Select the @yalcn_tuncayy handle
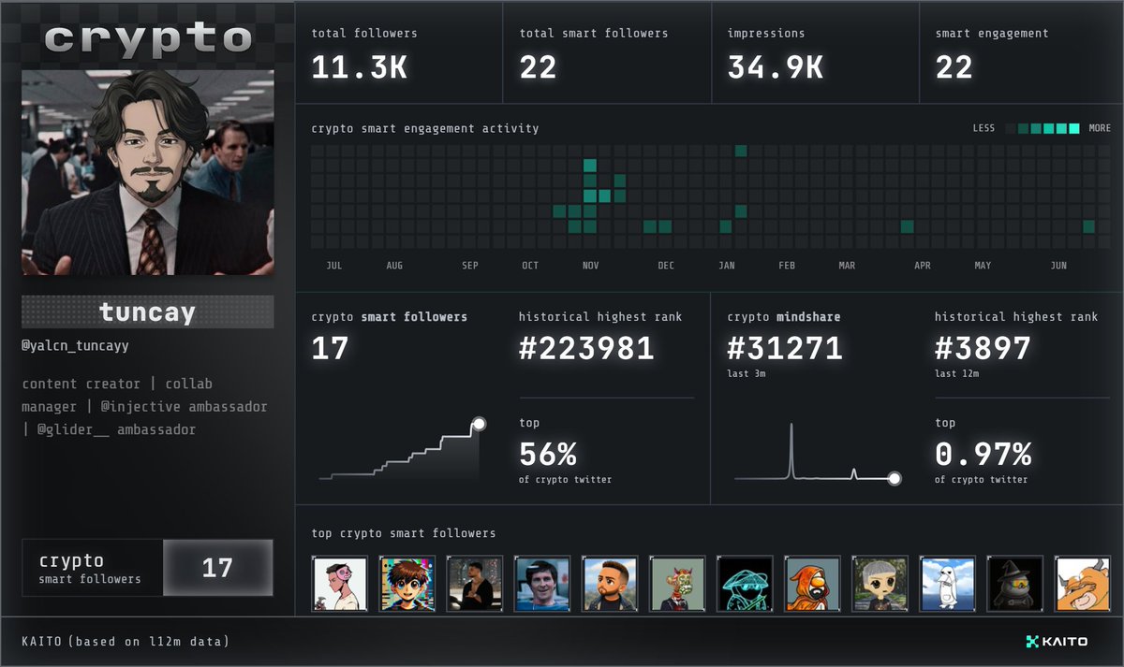1124x667 pixels. click(75, 345)
